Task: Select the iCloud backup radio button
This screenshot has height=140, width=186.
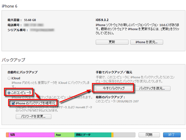Action: pos(9,78)
